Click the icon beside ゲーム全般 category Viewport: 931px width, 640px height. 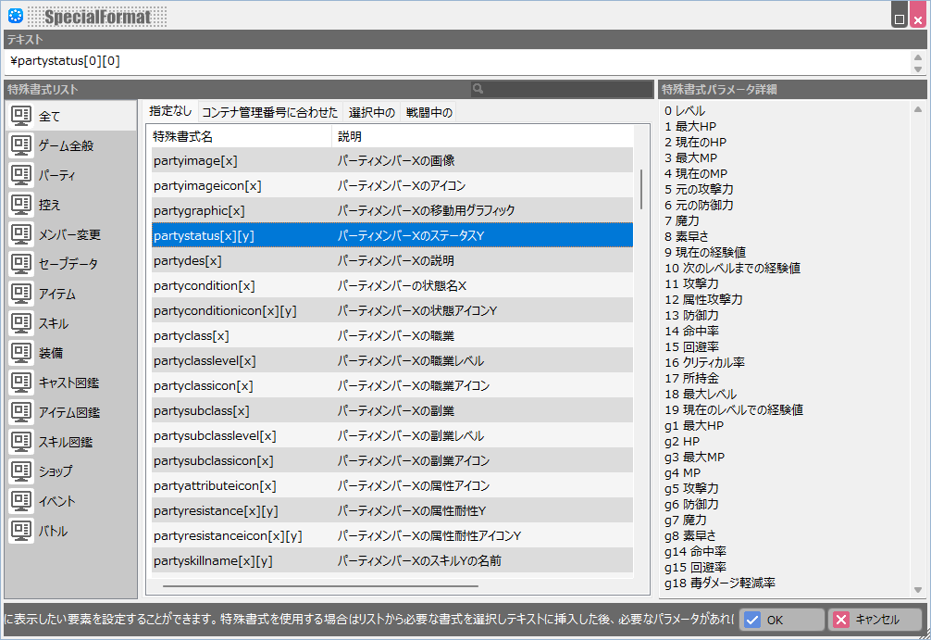click(x=21, y=145)
